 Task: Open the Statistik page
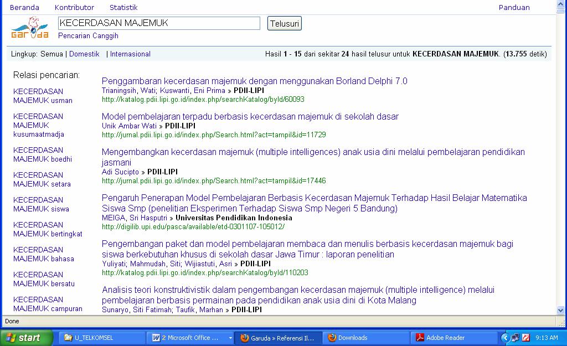(123, 7)
